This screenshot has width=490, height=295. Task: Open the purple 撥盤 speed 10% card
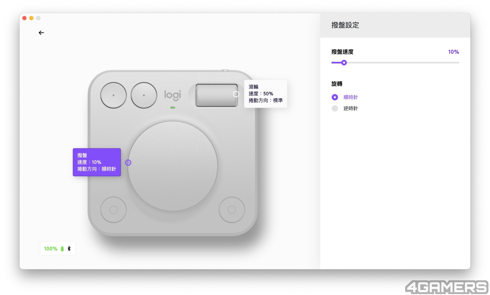[97, 162]
